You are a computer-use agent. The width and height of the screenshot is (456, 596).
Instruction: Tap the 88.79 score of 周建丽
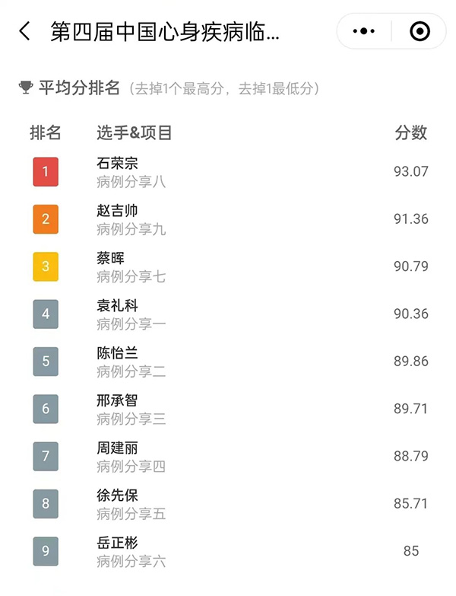pyautogui.click(x=411, y=456)
